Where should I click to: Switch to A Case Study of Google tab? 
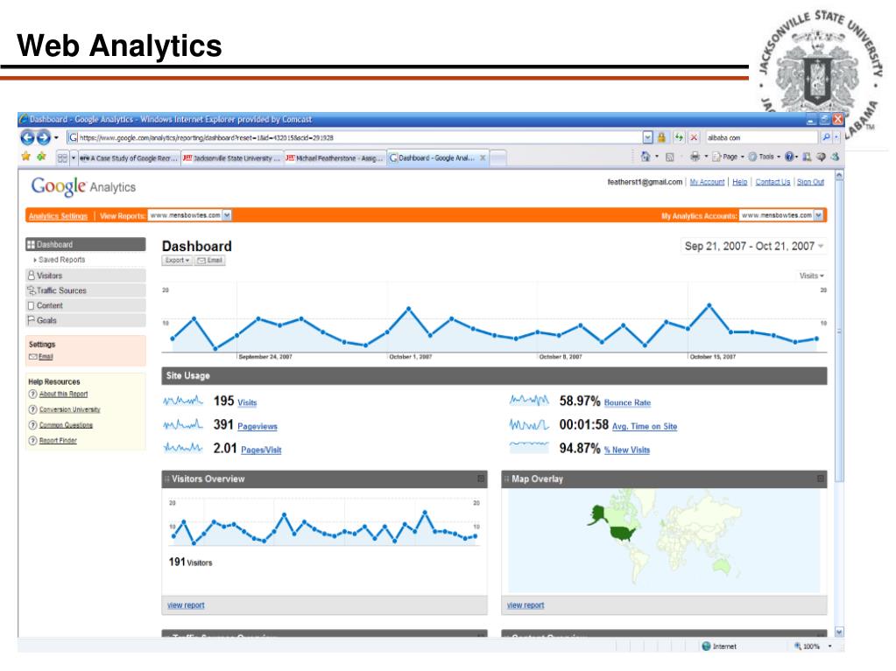[129, 158]
